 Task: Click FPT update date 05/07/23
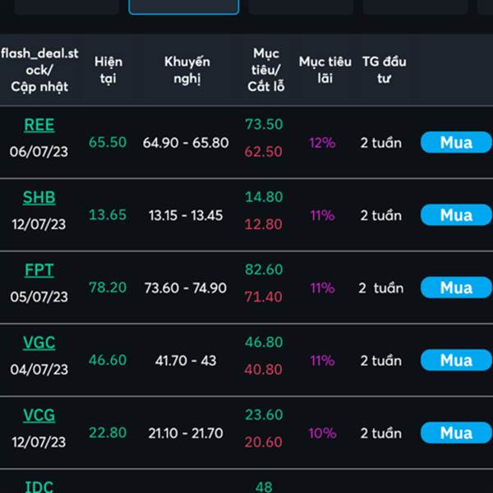tap(39, 297)
